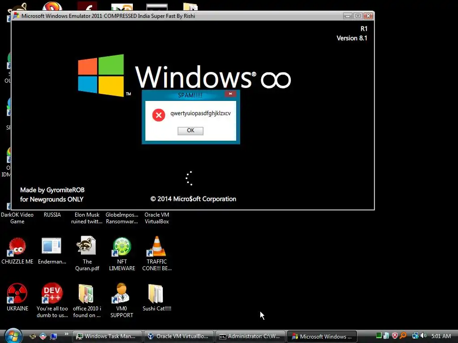Select the 'Oracle VM VirtualBox' desktop label

point(157,218)
